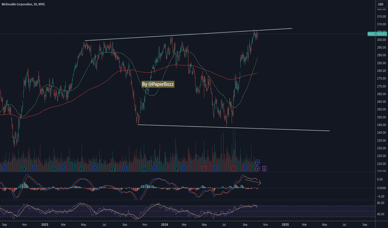Click the 5.00 MACD axis label
The height and width of the screenshot is (228, 388).
[x=380, y=179]
